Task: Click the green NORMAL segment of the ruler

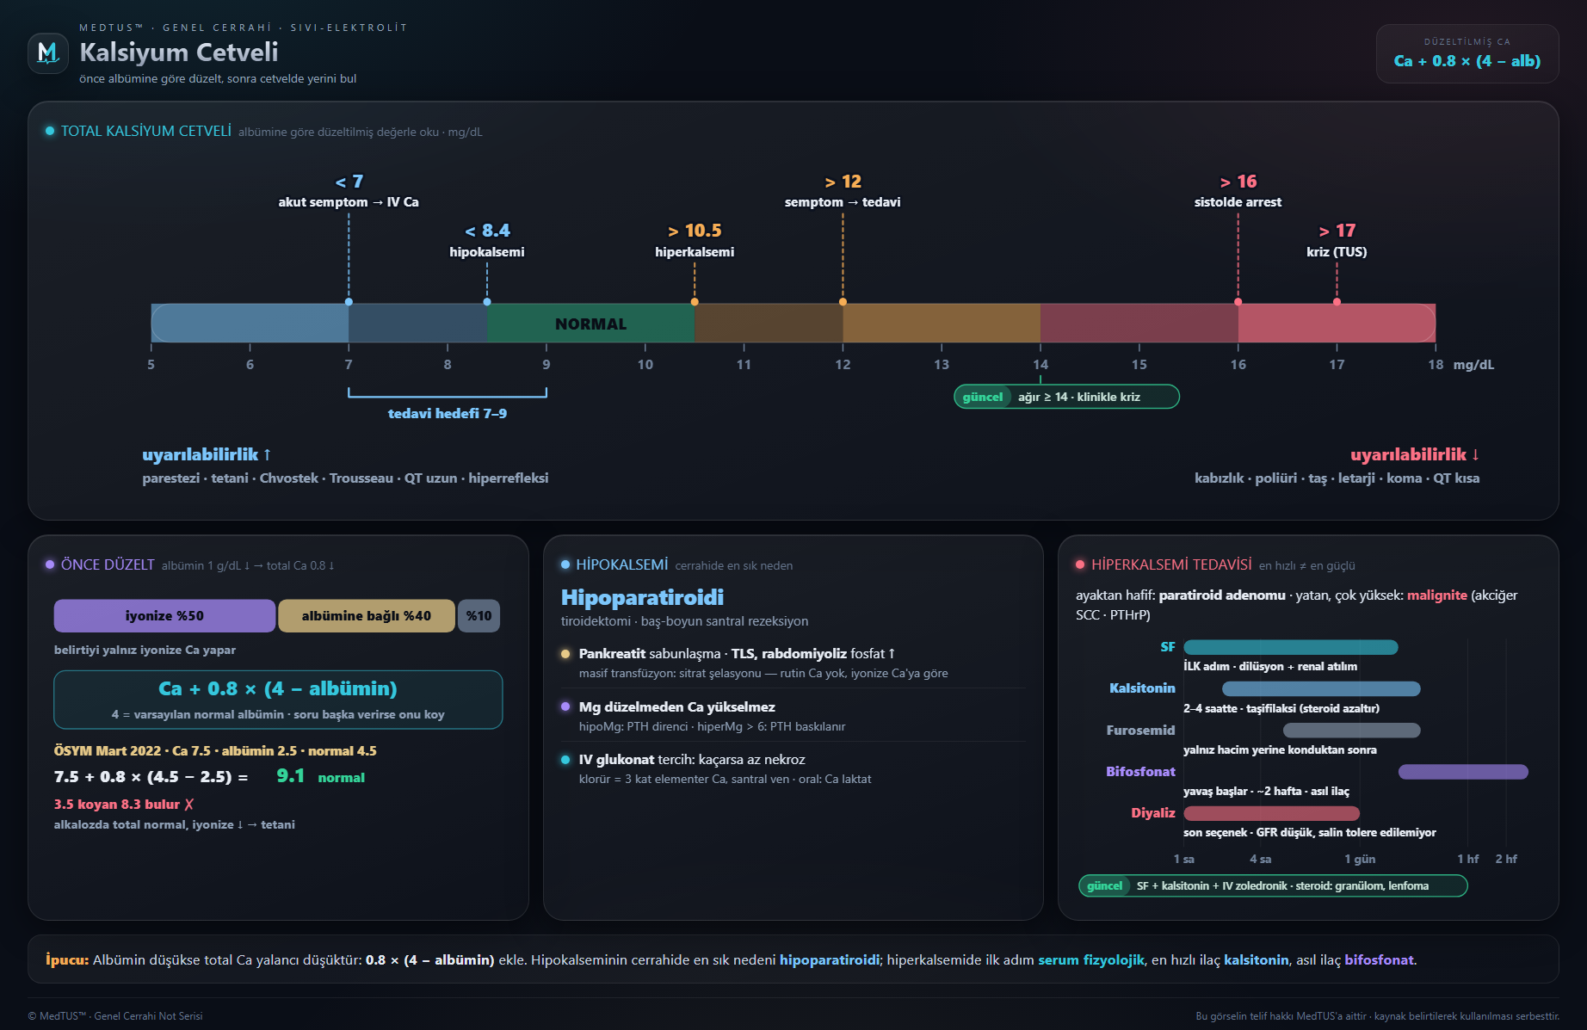Action: (590, 324)
